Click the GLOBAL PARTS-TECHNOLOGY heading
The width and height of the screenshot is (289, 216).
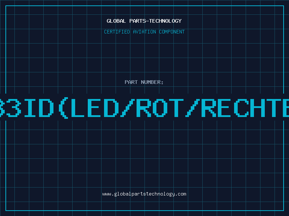(x=144, y=21)
